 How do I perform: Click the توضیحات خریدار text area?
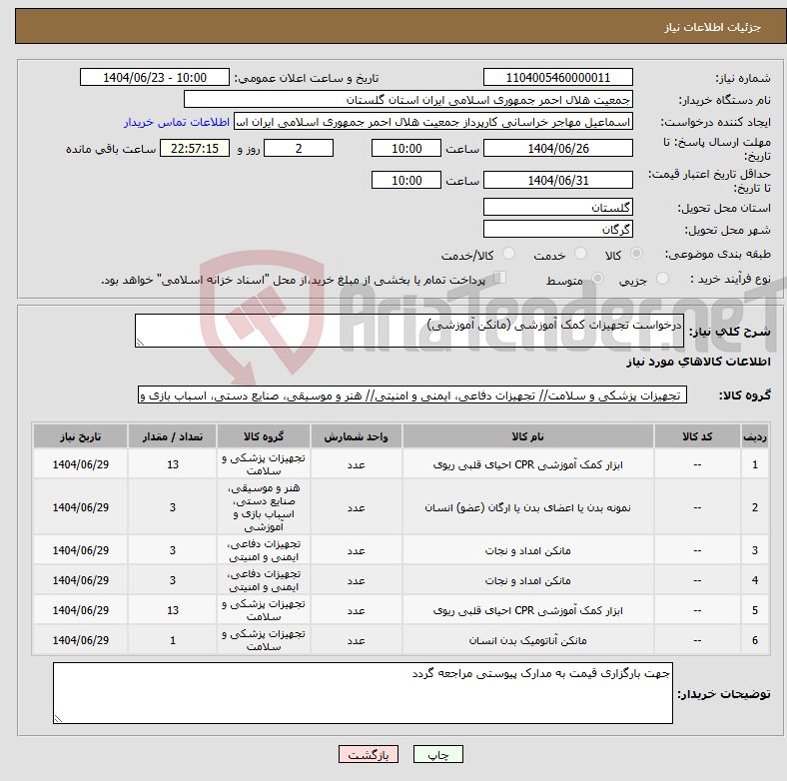pos(363,693)
